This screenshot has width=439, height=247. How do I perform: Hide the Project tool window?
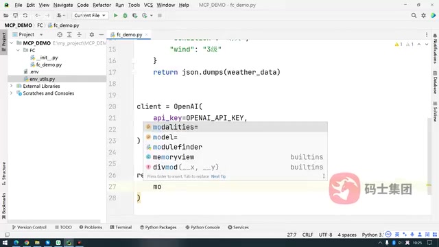pos(102,35)
